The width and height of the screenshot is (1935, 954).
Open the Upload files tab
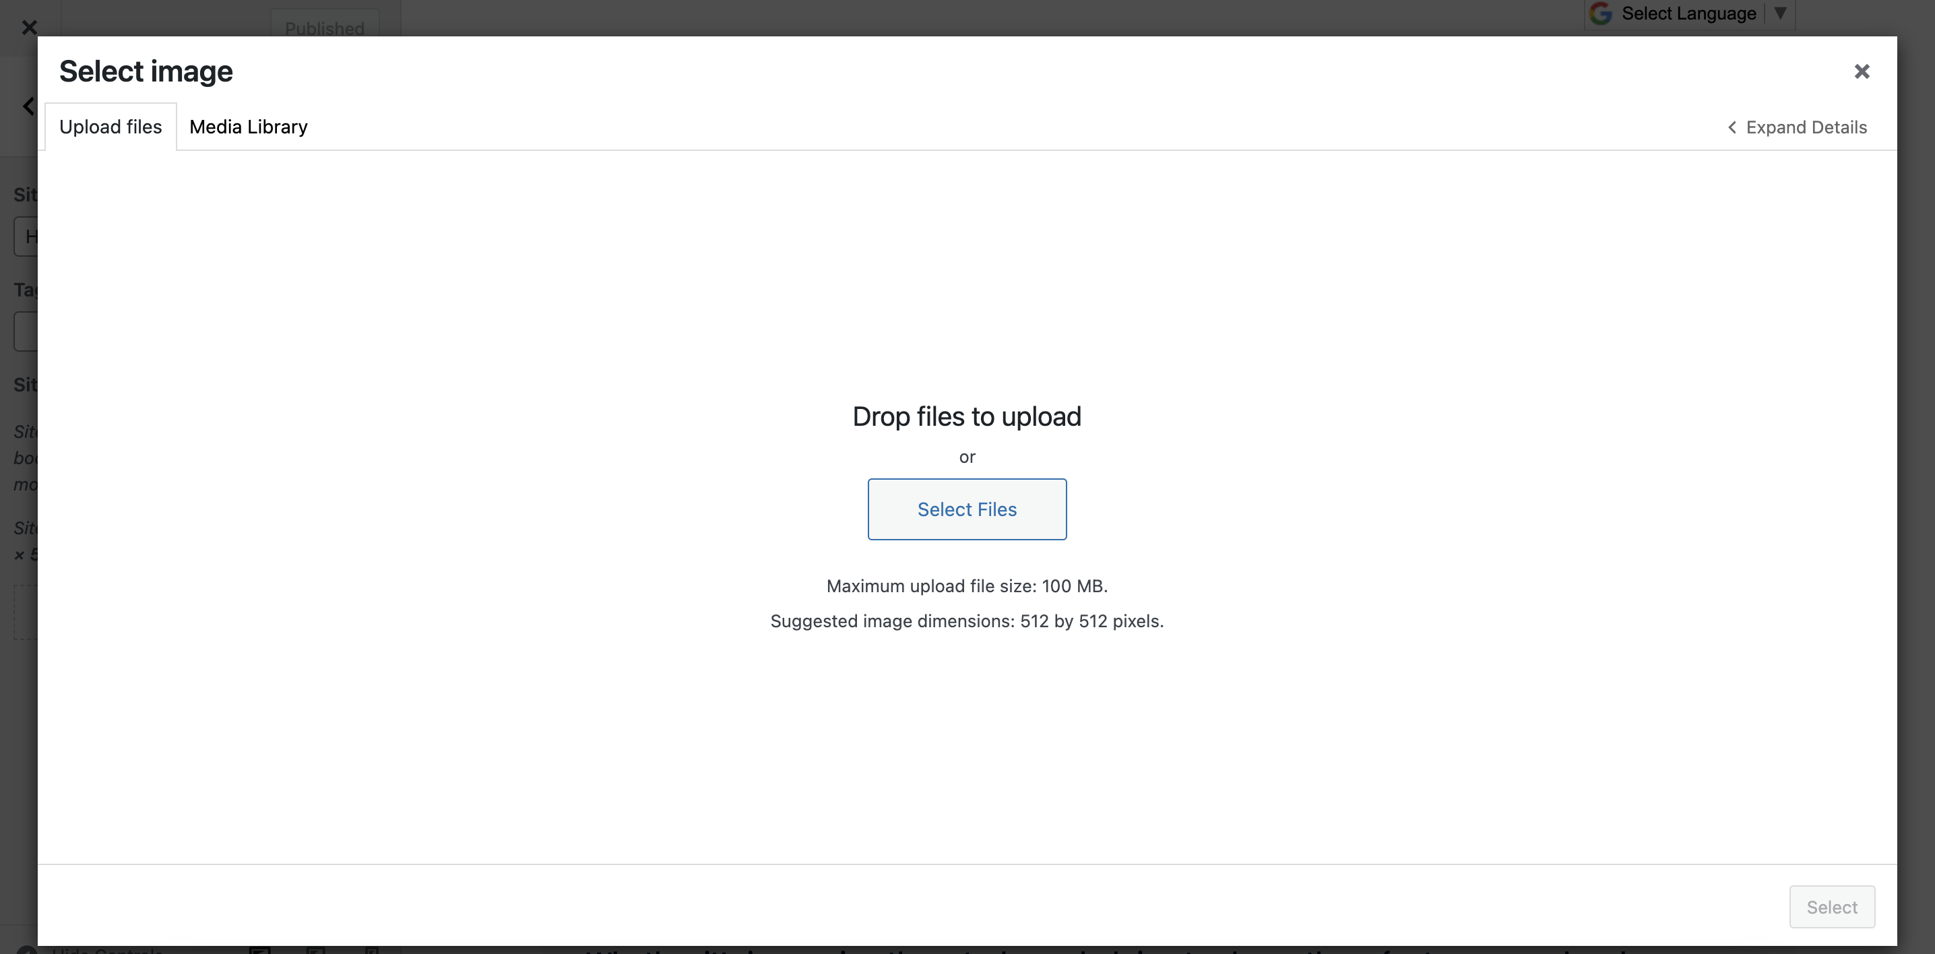pyautogui.click(x=110, y=127)
